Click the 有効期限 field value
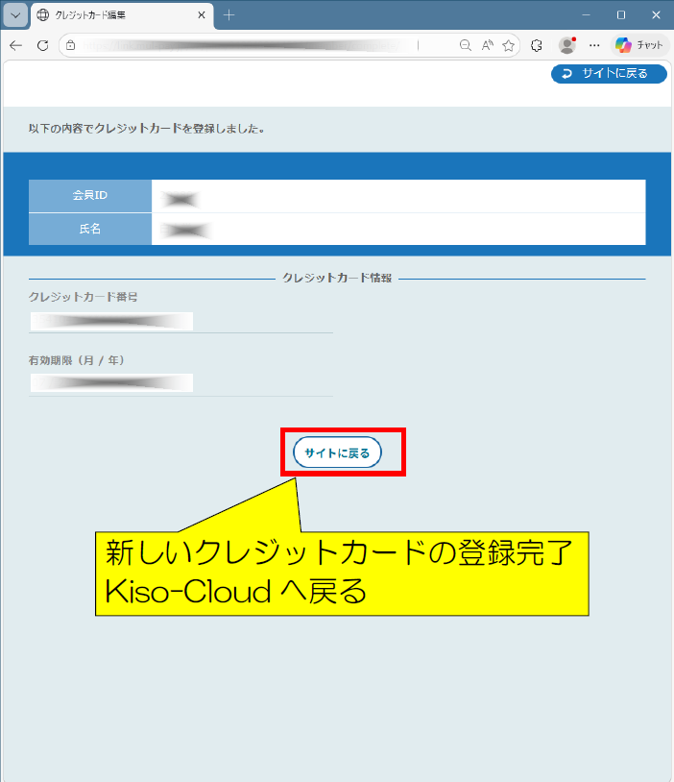 coord(111,383)
